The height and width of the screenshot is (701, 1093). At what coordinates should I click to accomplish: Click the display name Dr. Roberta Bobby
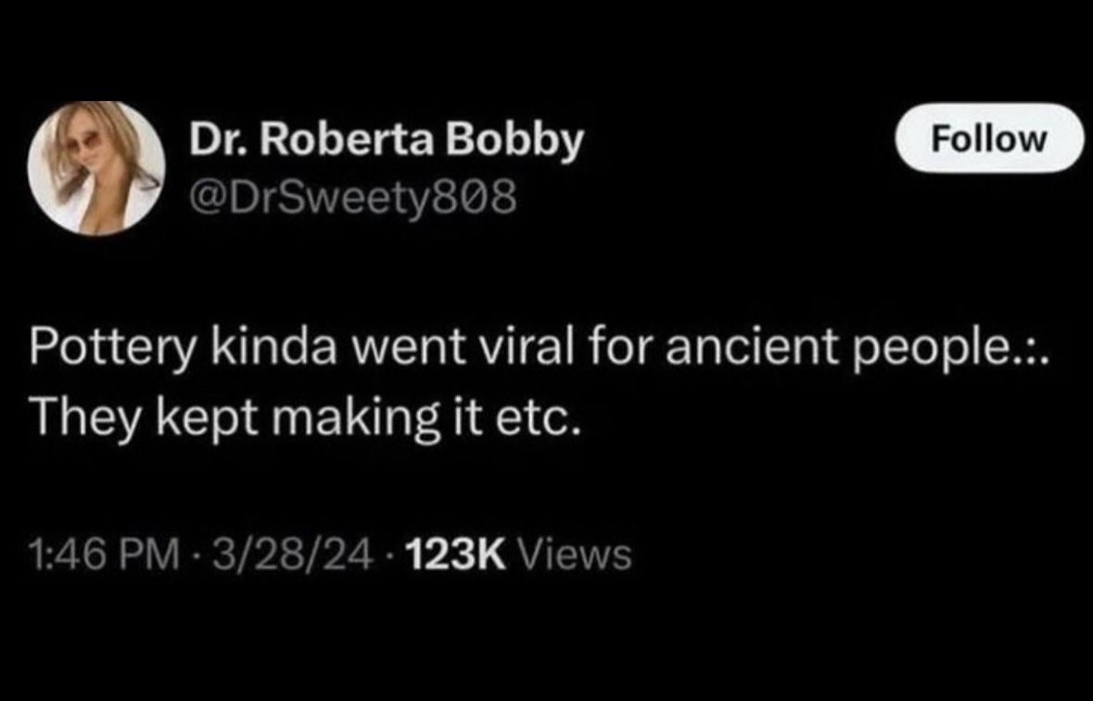[x=387, y=142]
